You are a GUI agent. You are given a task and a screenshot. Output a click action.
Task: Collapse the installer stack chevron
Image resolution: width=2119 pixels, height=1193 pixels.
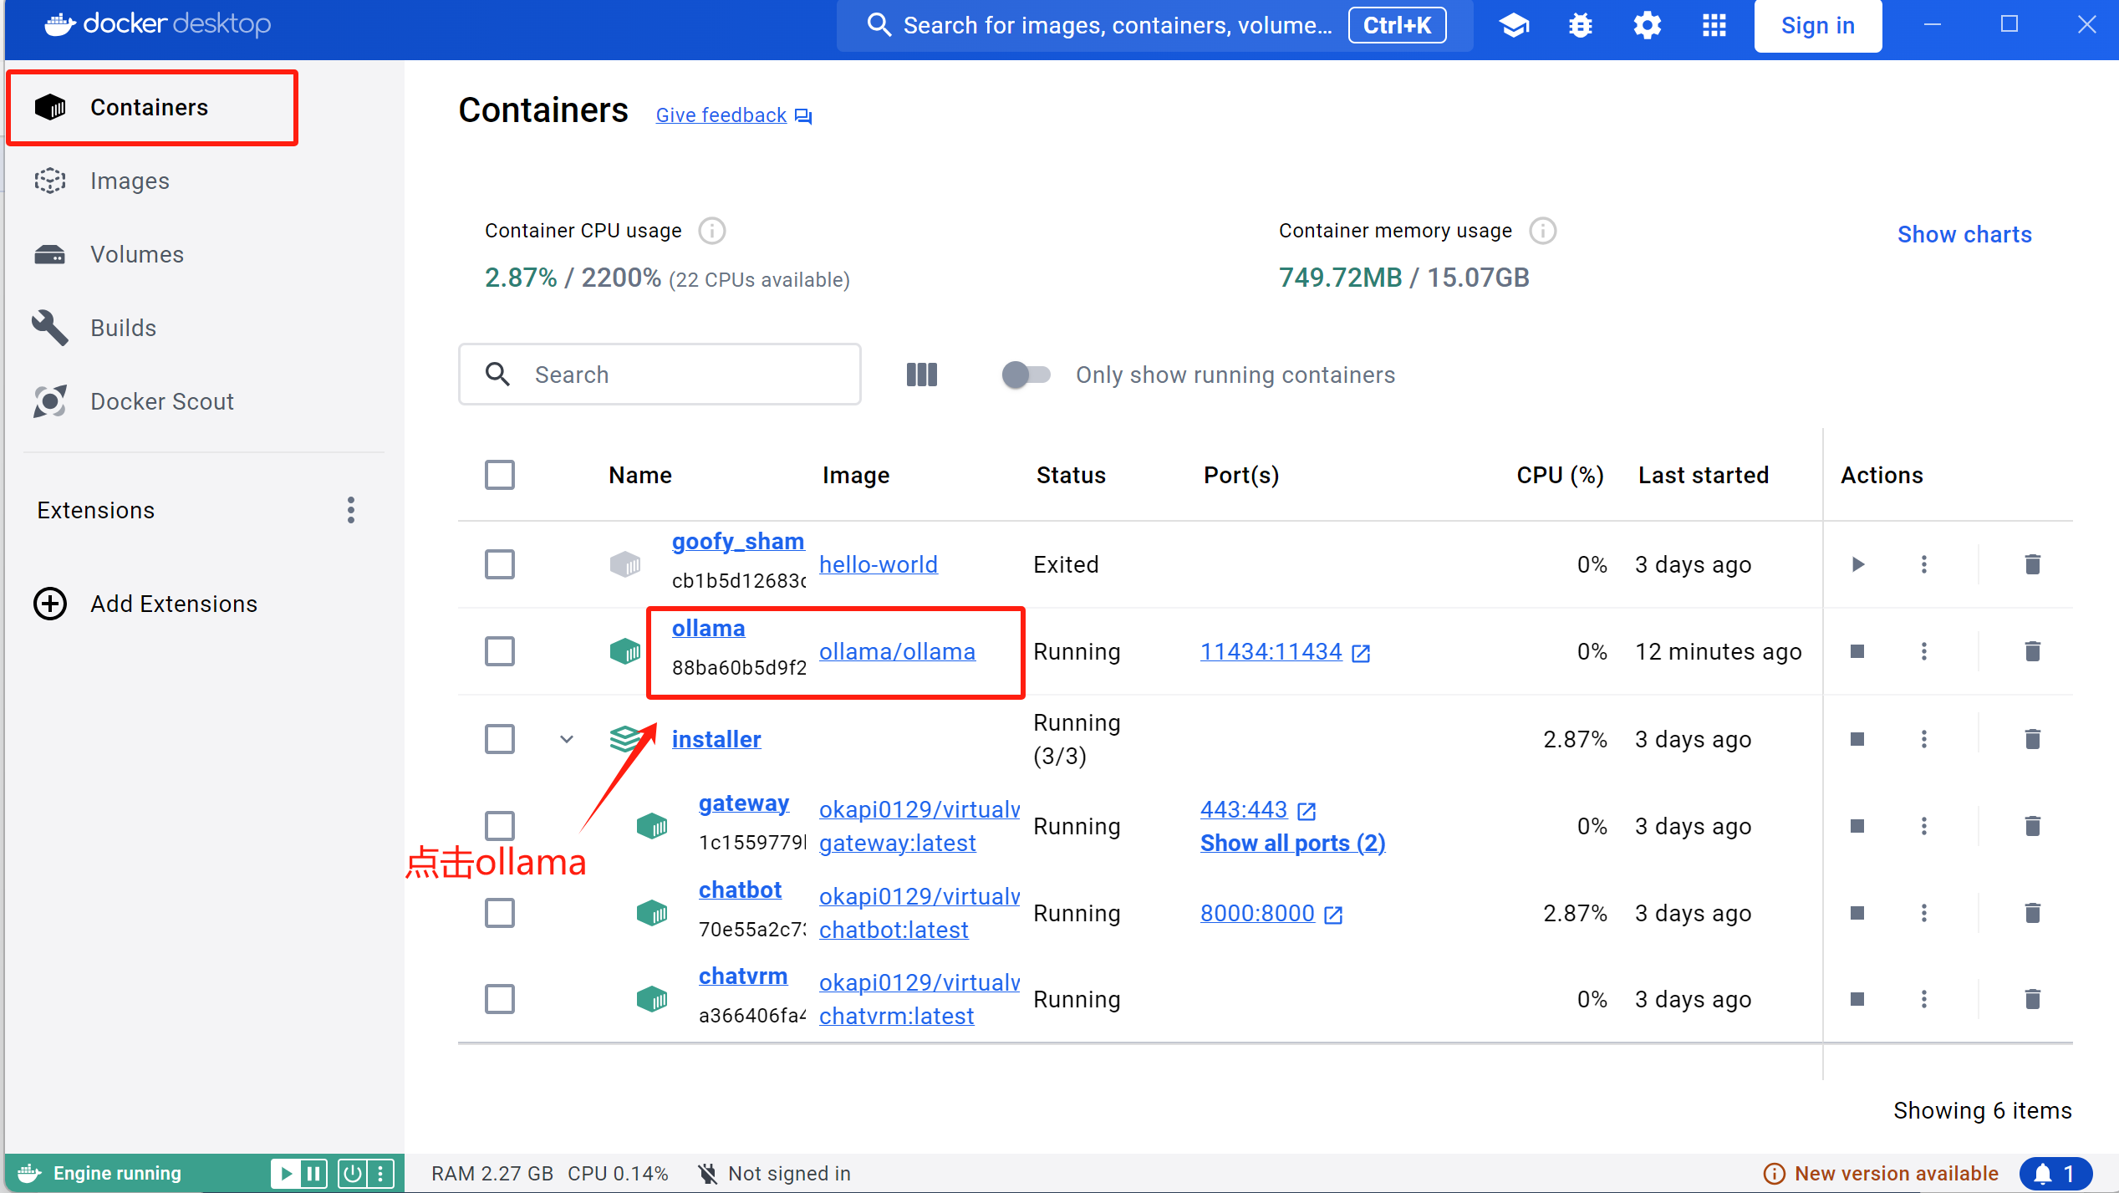(x=567, y=739)
